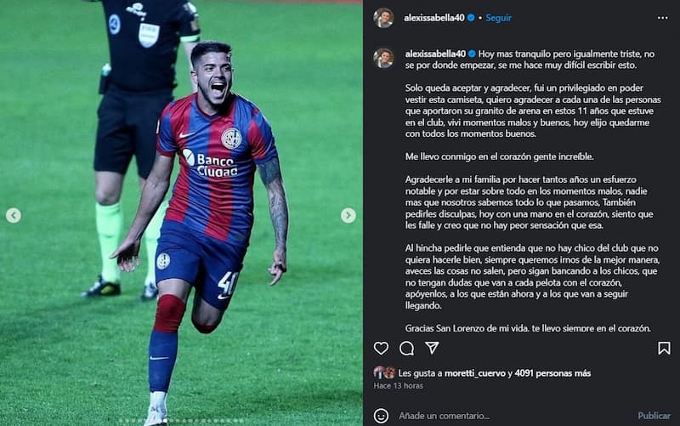View '4091 personas más' likes list
Viewport: 680px width, 426px height.
click(x=552, y=373)
